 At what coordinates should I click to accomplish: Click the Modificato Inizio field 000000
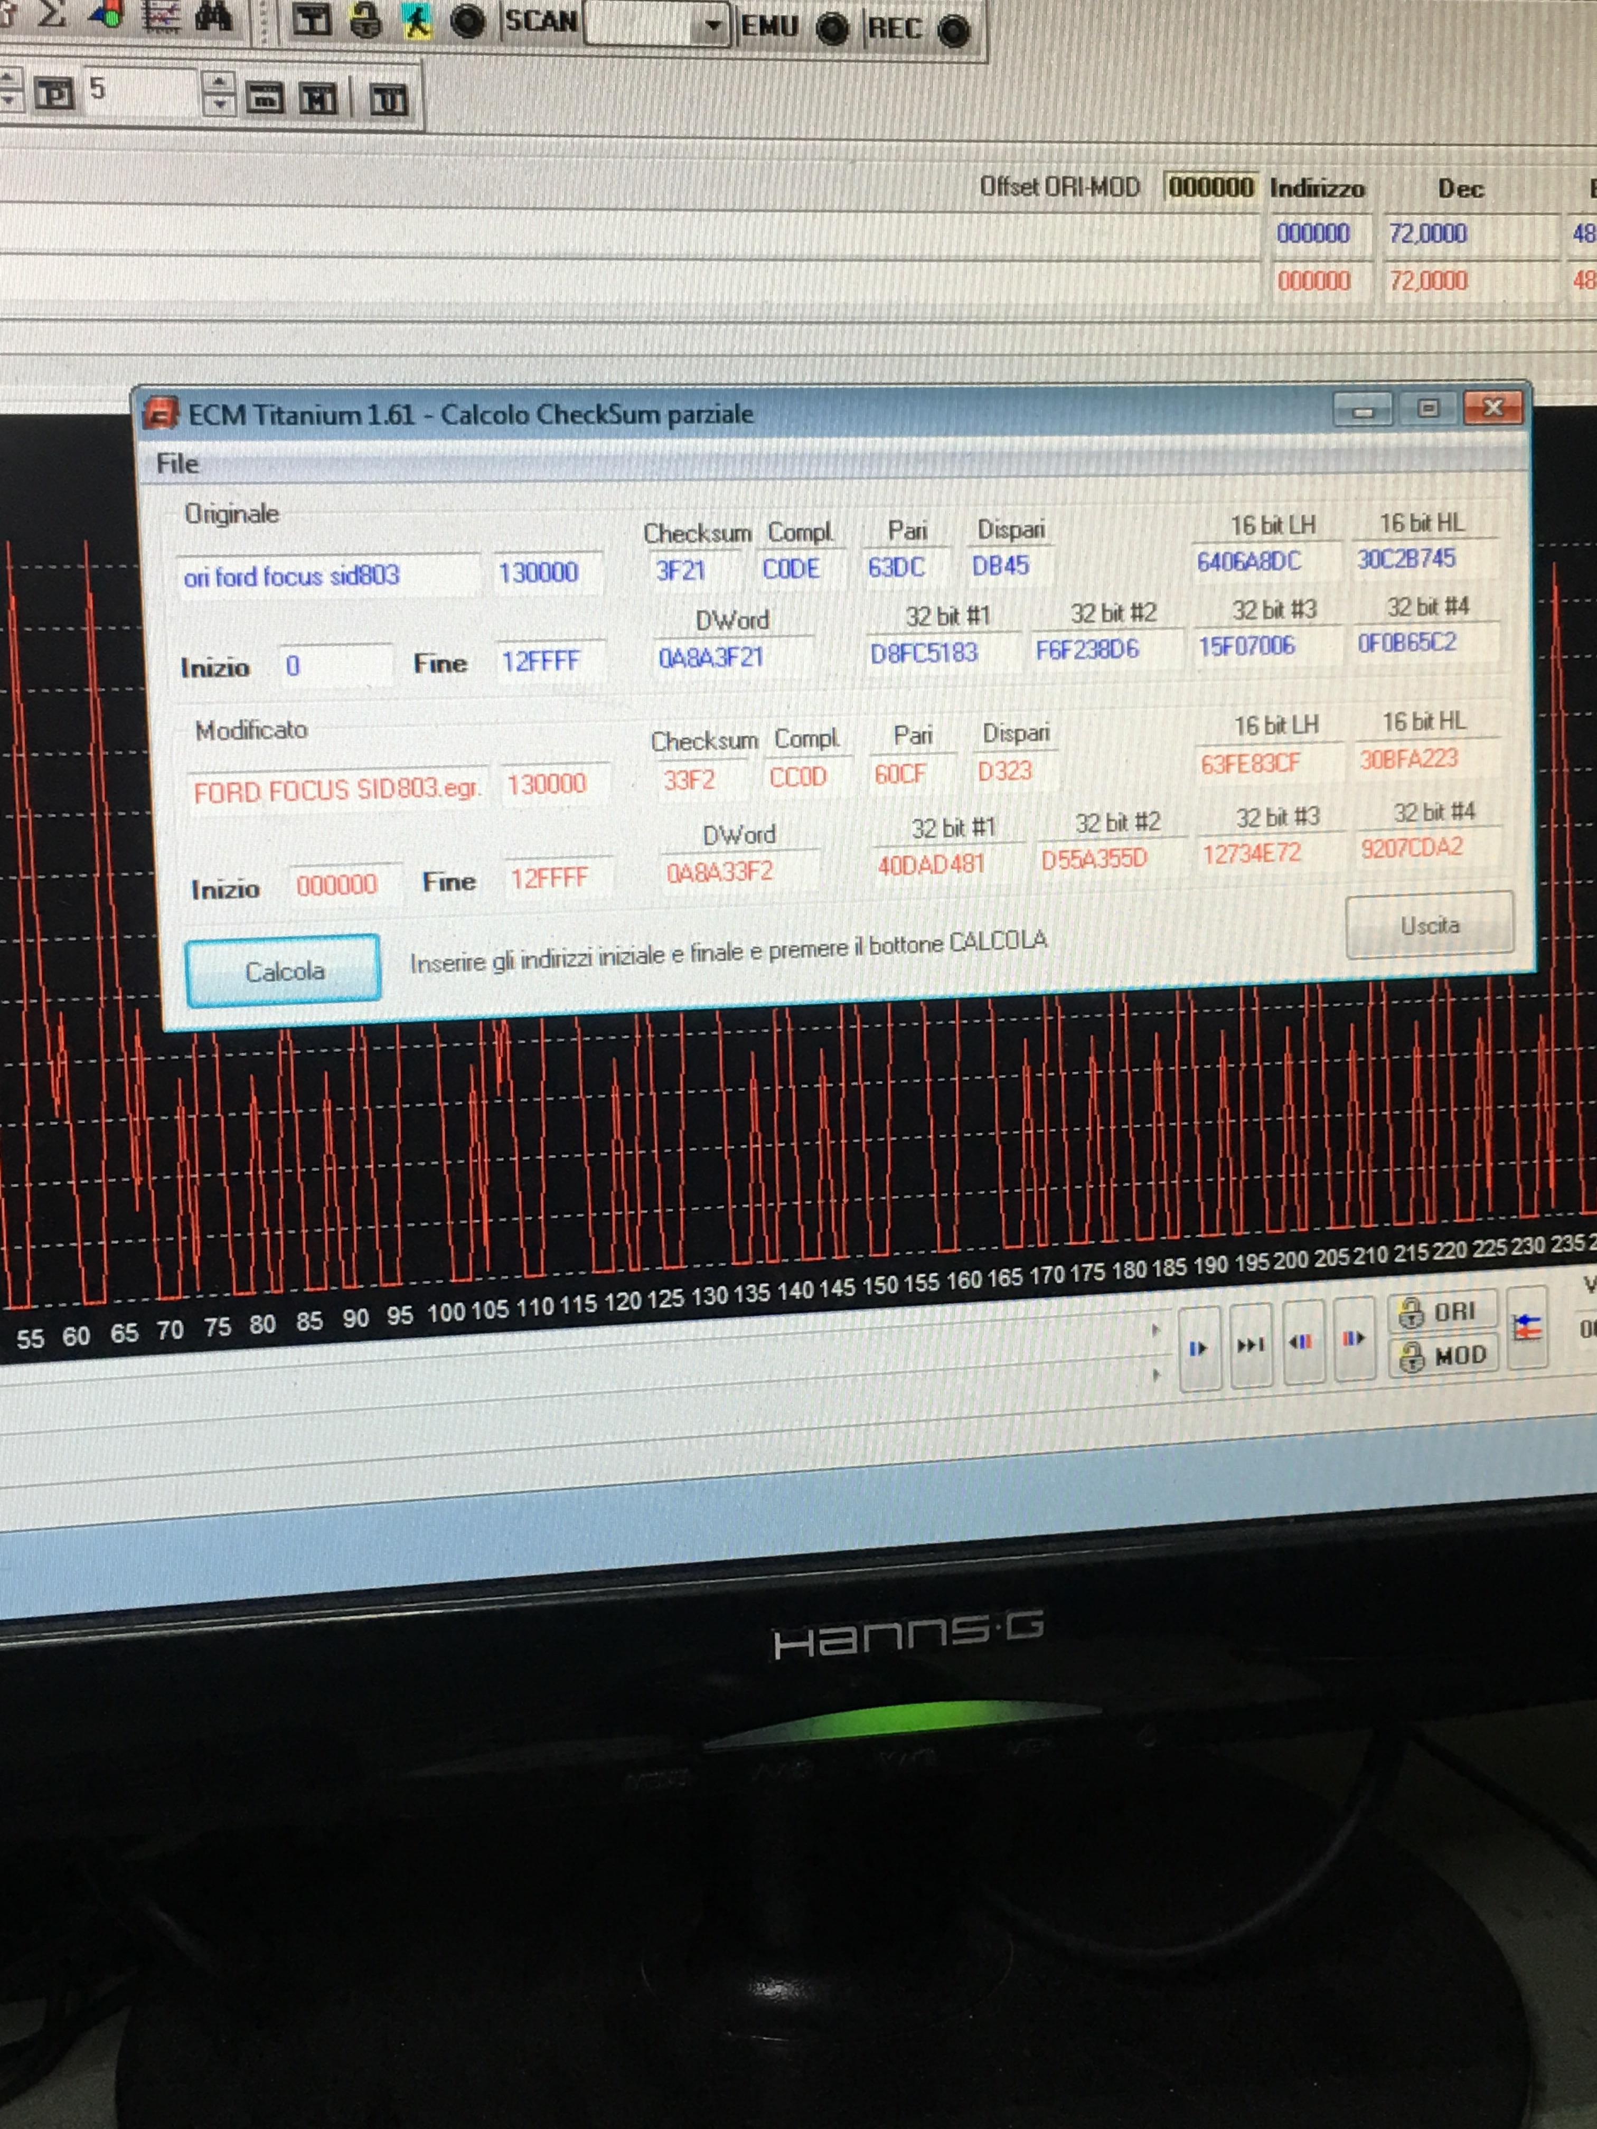(x=345, y=883)
